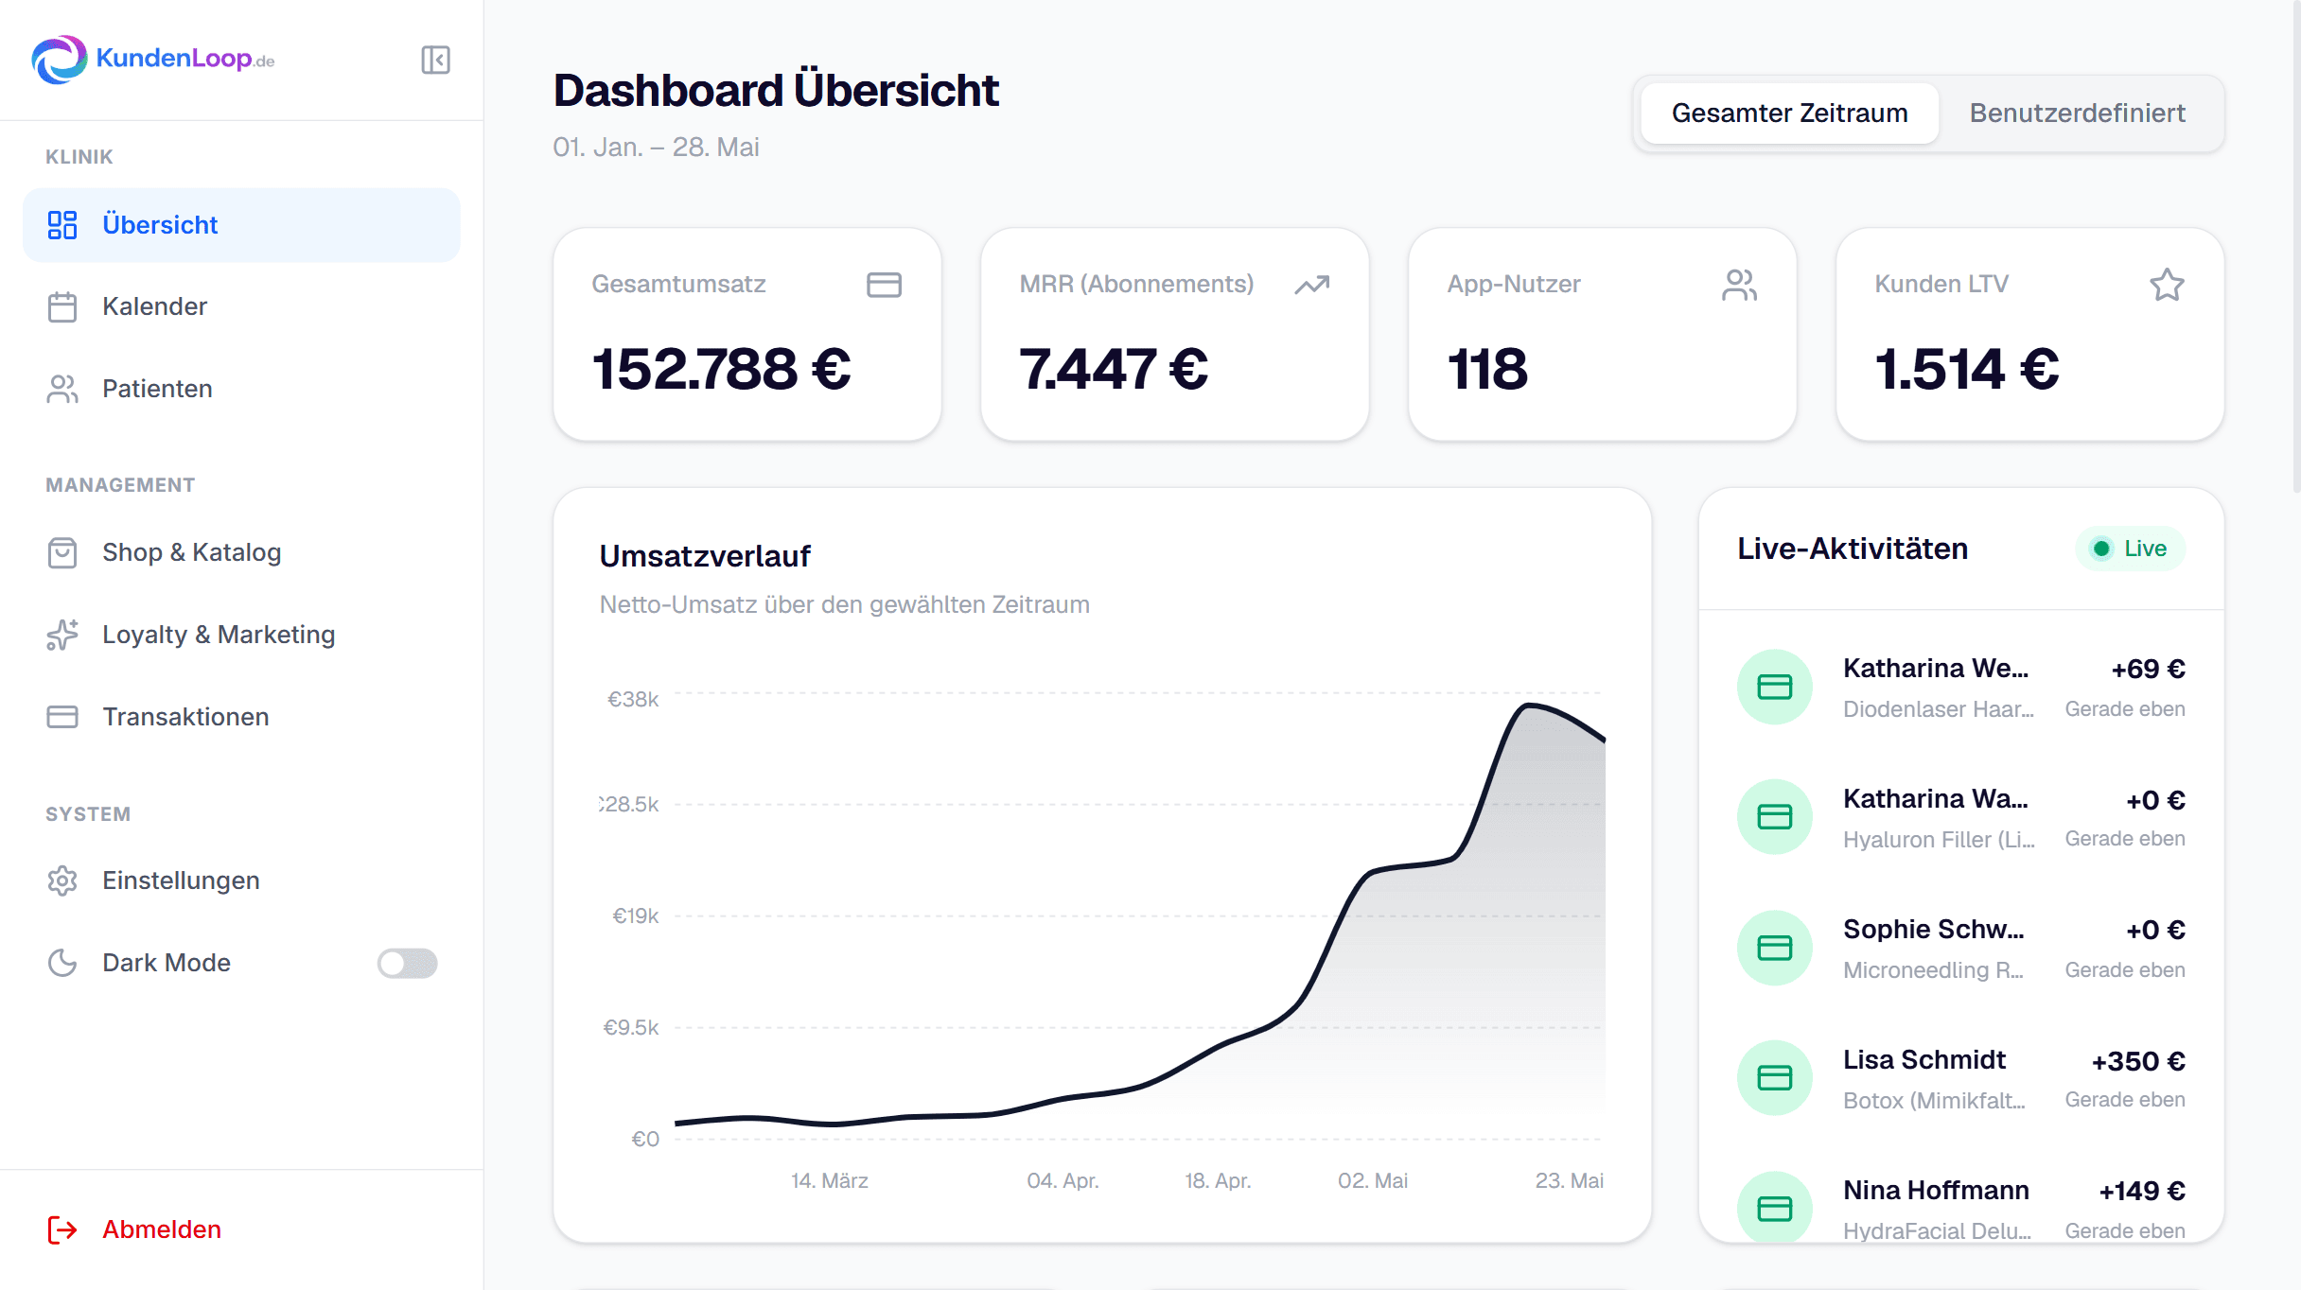The width and height of the screenshot is (2301, 1290).
Task: Click the credit card icon in Gesamtumsatz
Action: point(884,285)
